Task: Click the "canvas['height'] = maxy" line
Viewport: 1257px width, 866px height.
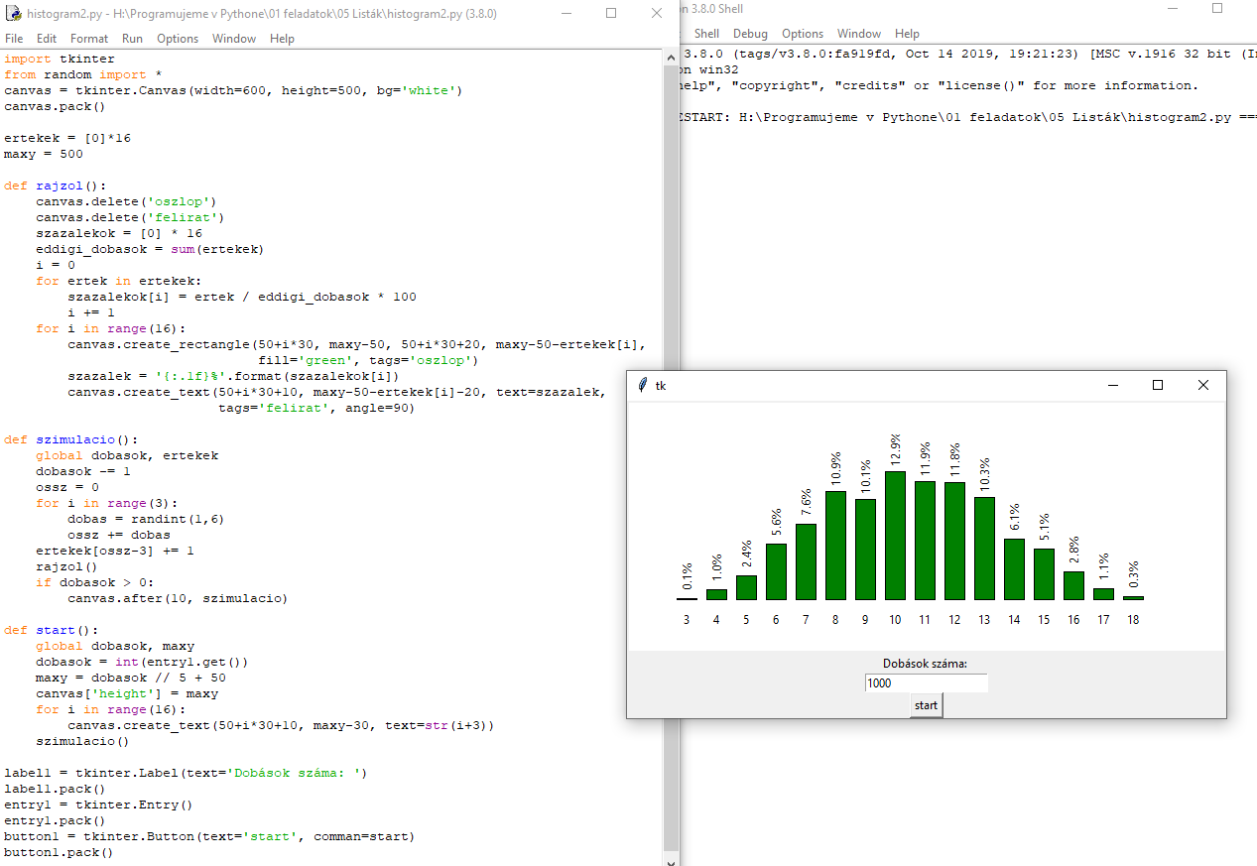Action: tap(126, 693)
